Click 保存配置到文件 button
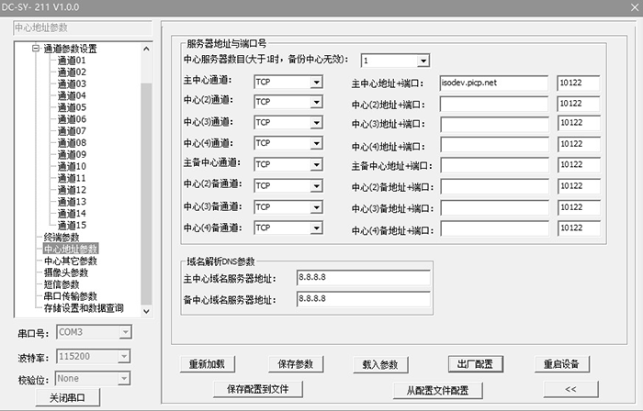The width and height of the screenshot is (643, 411). pos(257,390)
